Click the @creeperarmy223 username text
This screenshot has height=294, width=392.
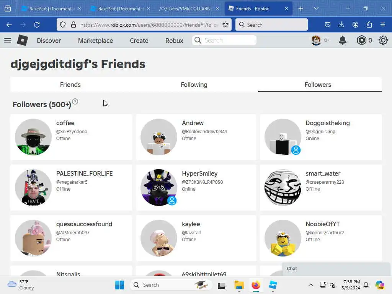pyautogui.click(x=325, y=182)
